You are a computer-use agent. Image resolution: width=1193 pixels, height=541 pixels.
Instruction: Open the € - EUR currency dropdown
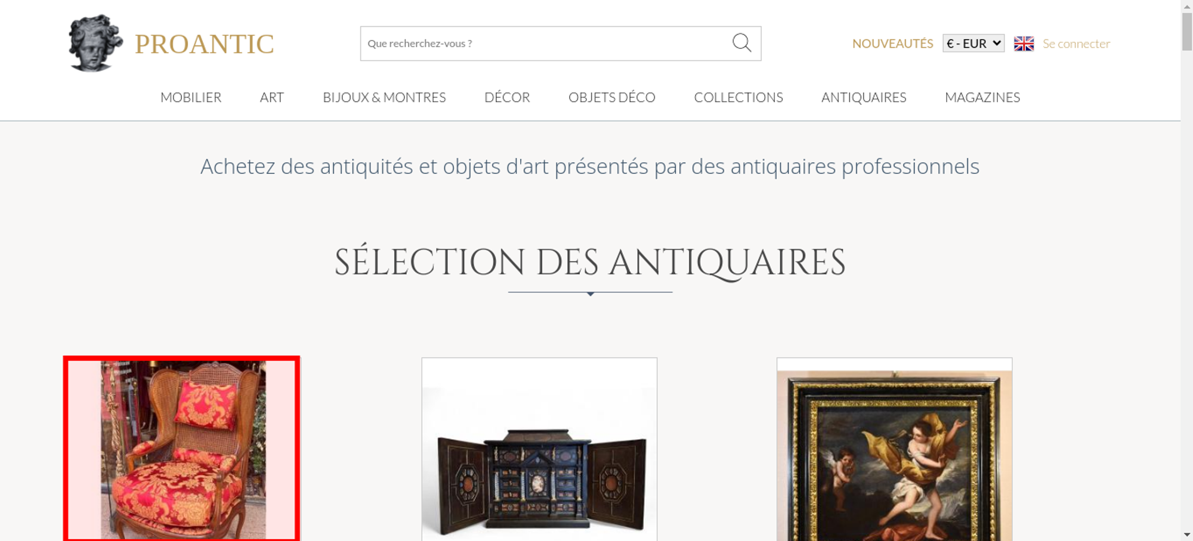[973, 43]
